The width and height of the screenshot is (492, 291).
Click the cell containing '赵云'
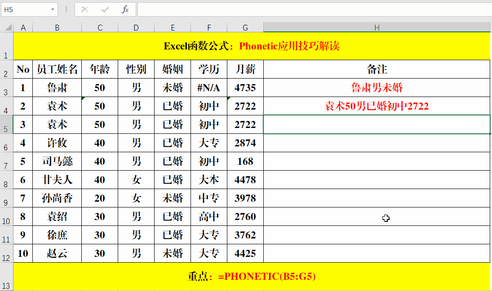[57, 253]
